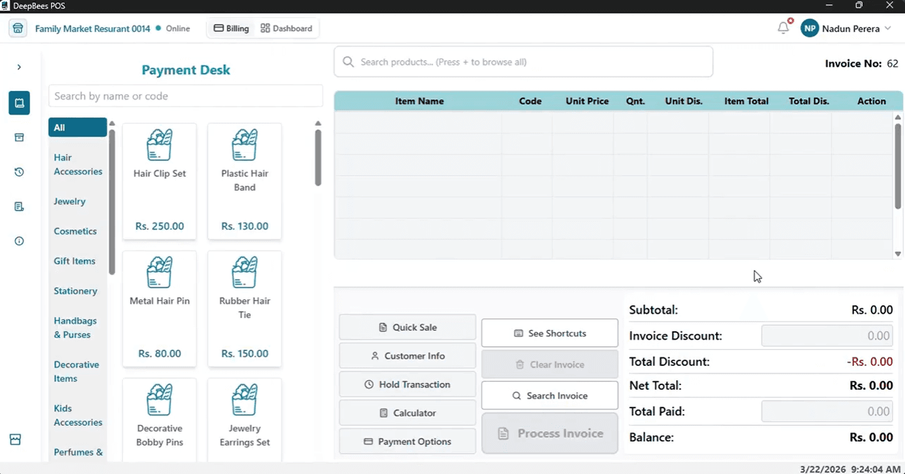Click See Shortcuts
Viewport: 905px width, 474px height.
click(x=550, y=333)
